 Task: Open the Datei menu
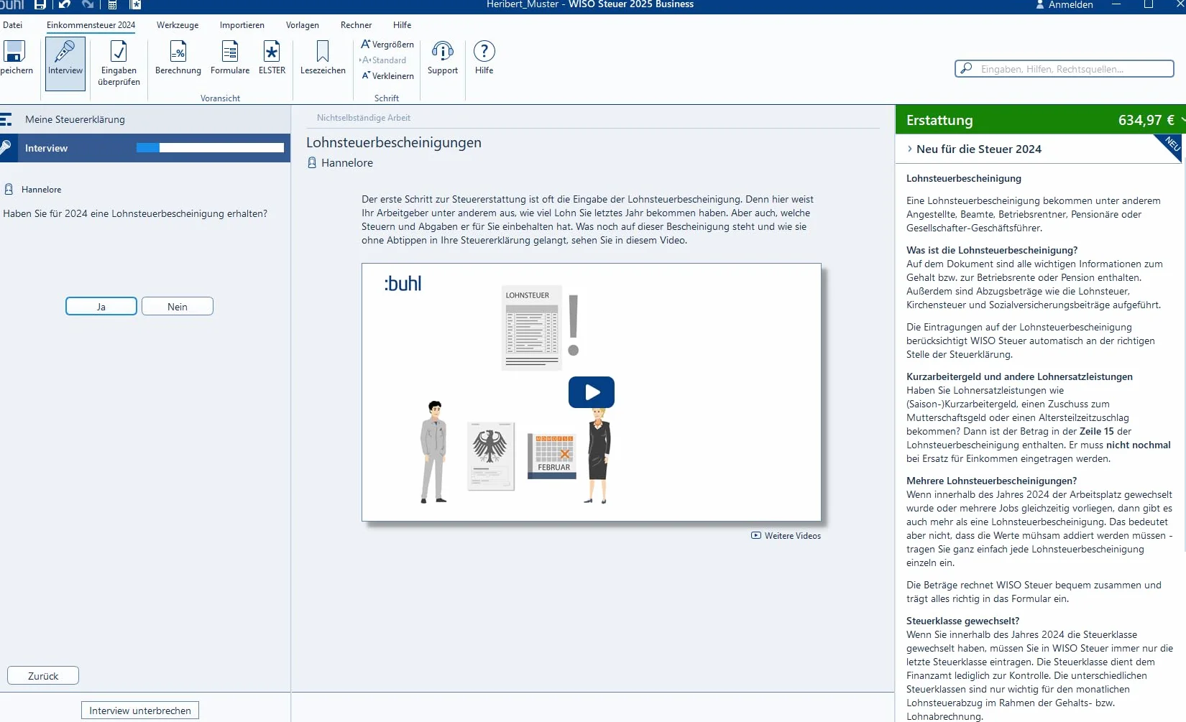tap(12, 25)
